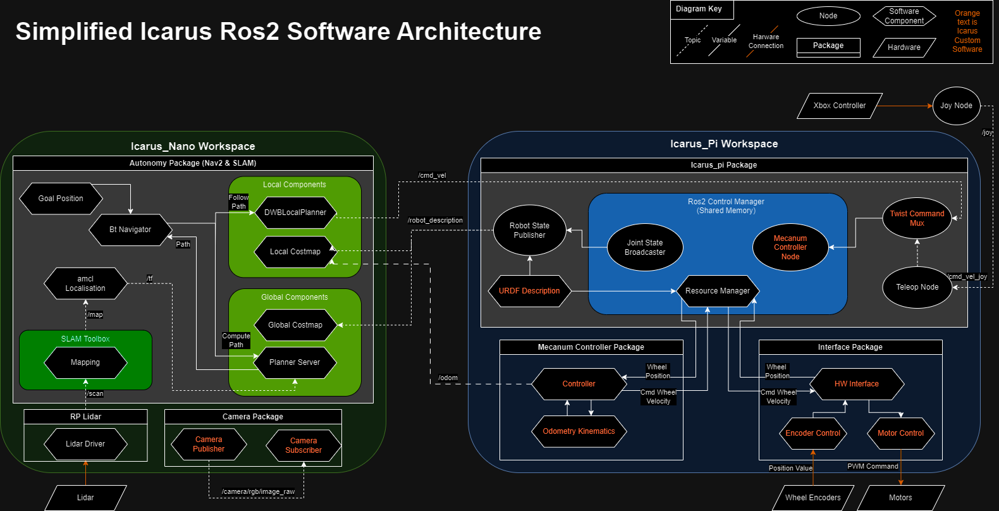Click the Wheel Encoders hardware block
Viewport: 999px width, 511px height.
tap(812, 498)
